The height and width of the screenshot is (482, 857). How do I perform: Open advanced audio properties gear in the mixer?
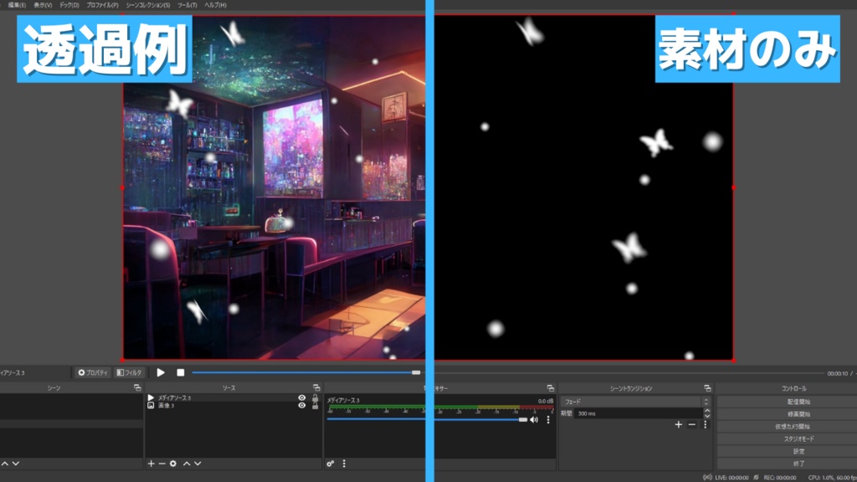(331, 465)
